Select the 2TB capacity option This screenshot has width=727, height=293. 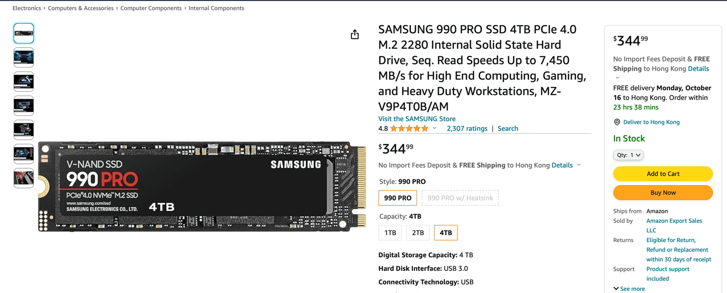pos(418,232)
